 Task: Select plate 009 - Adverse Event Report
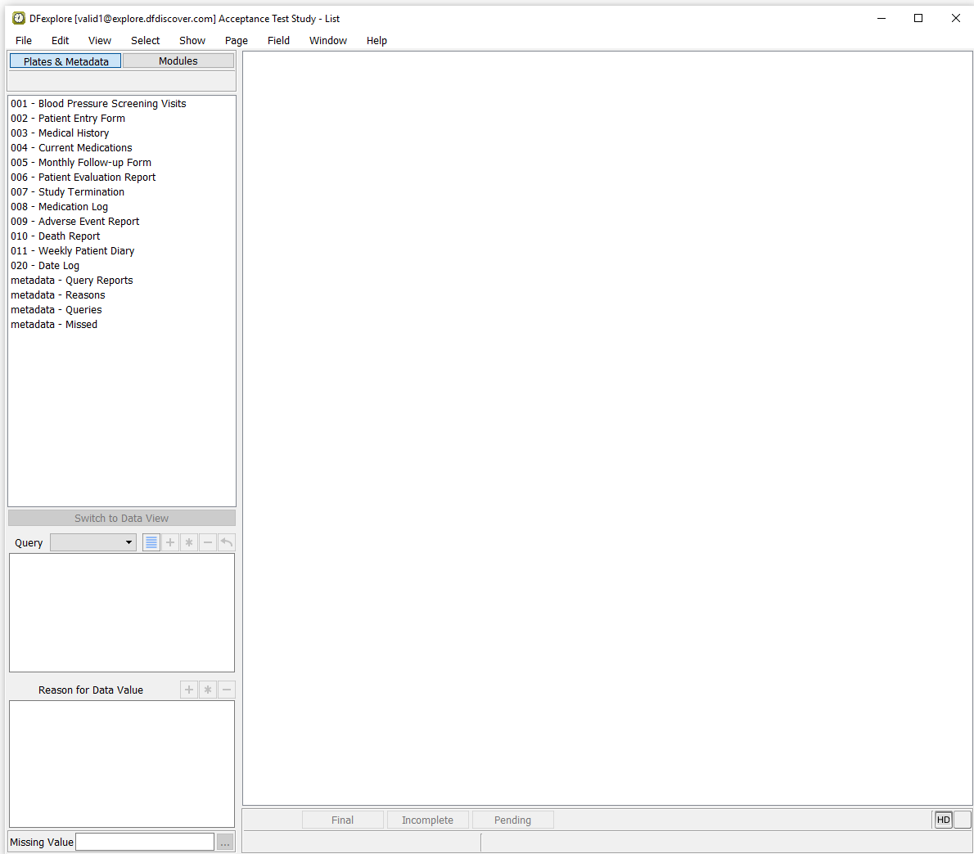[x=74, y=222]
